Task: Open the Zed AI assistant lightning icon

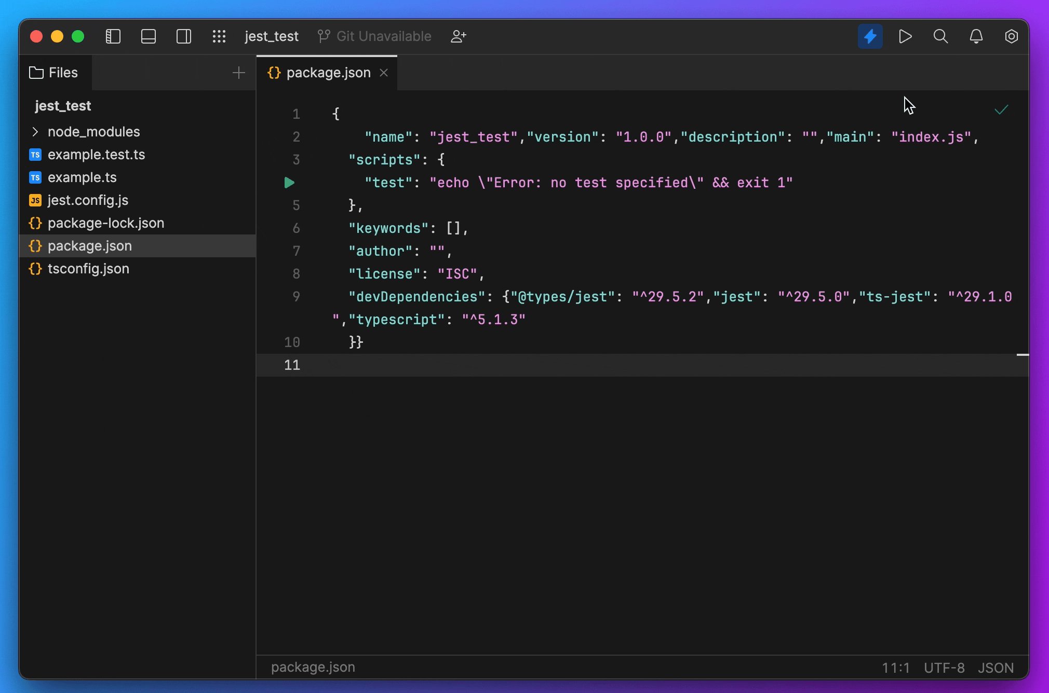Action: (870, 36)
